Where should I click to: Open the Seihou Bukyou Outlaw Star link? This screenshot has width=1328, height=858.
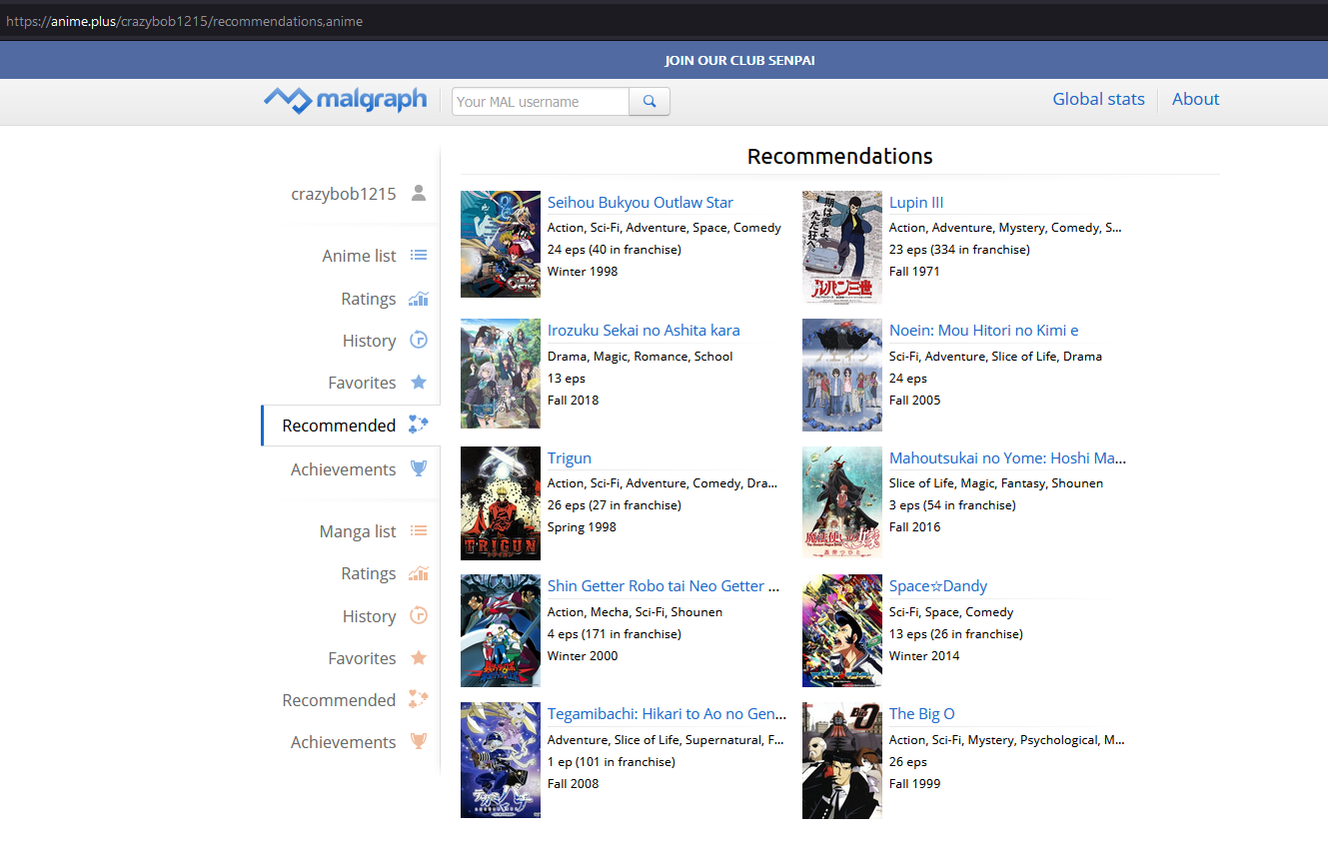(640, 203)
